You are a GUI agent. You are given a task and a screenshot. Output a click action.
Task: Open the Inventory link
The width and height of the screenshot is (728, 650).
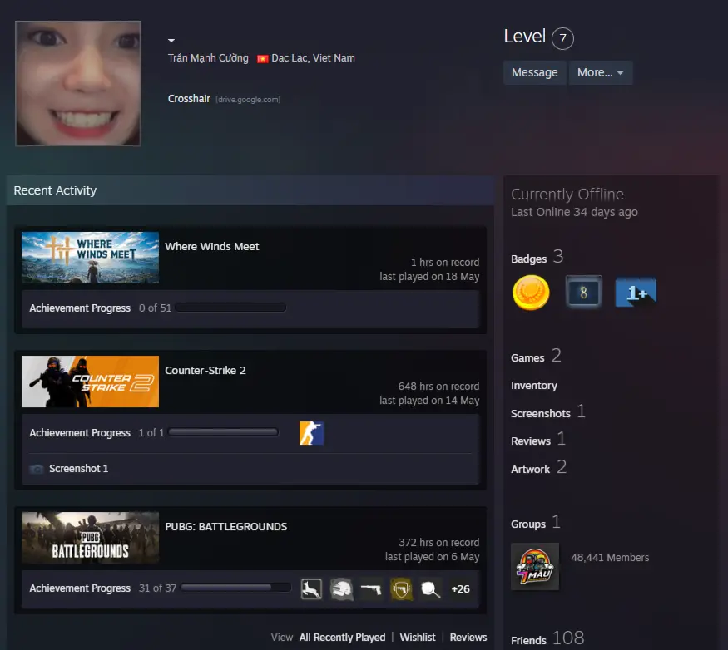point(534,386)
